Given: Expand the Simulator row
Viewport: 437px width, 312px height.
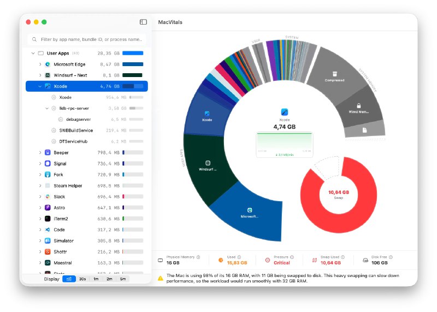Looking at the screenshot, I should [40, 240].
